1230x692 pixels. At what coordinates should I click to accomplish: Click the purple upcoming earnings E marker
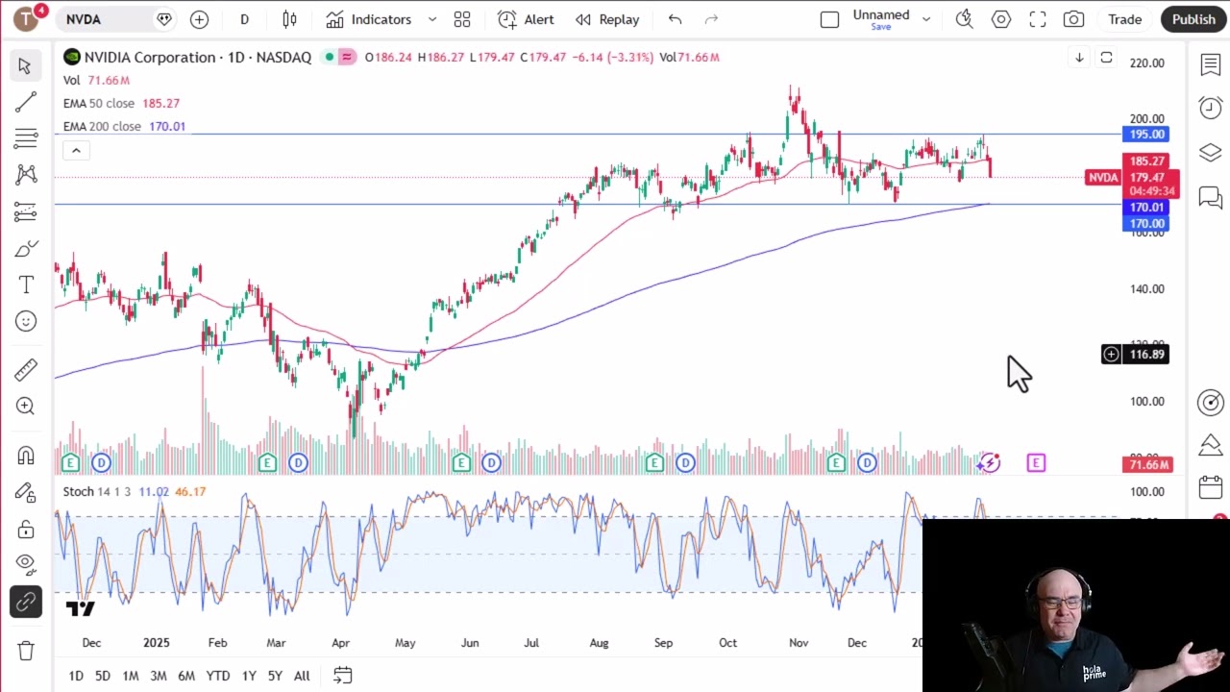(x=1036, y=463)
